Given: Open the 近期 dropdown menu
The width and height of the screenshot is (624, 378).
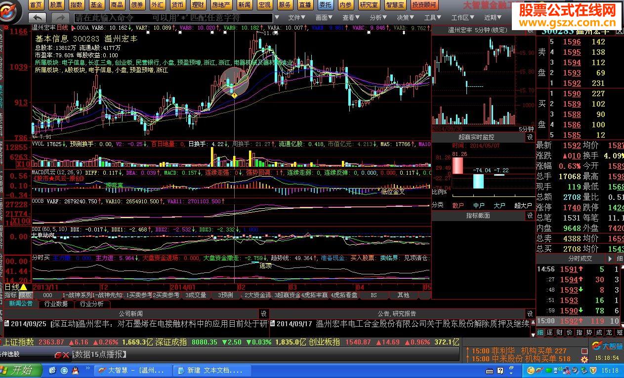Looking at the screenshot, I should coord(493,17).
